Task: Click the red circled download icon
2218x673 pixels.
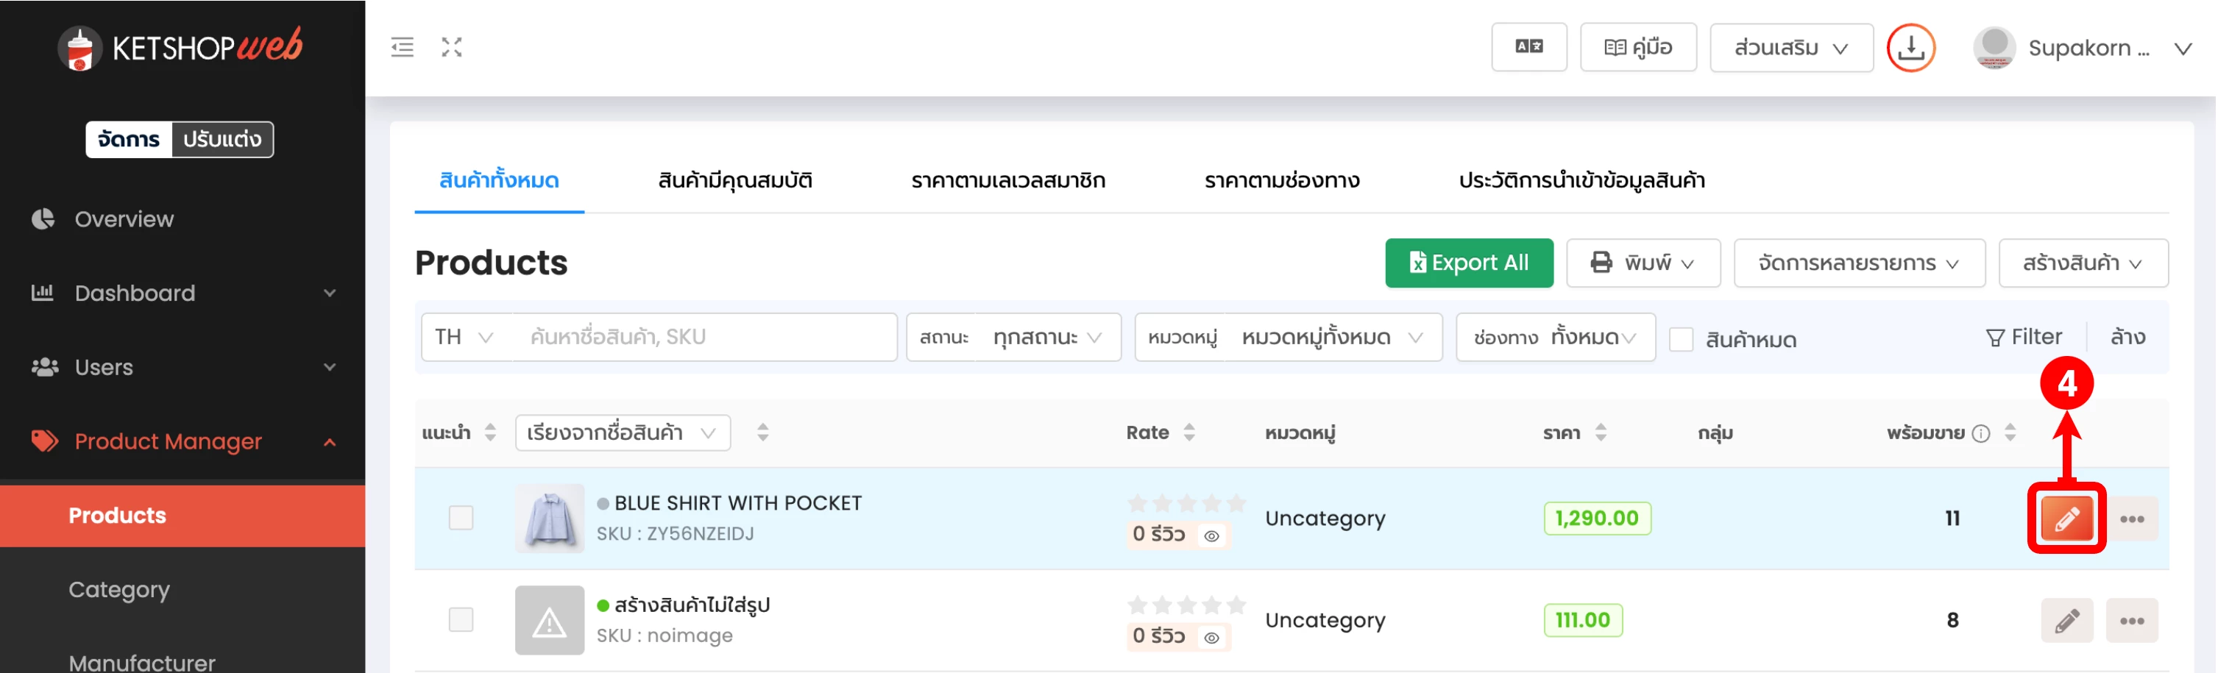Action: pos(1910,49)
